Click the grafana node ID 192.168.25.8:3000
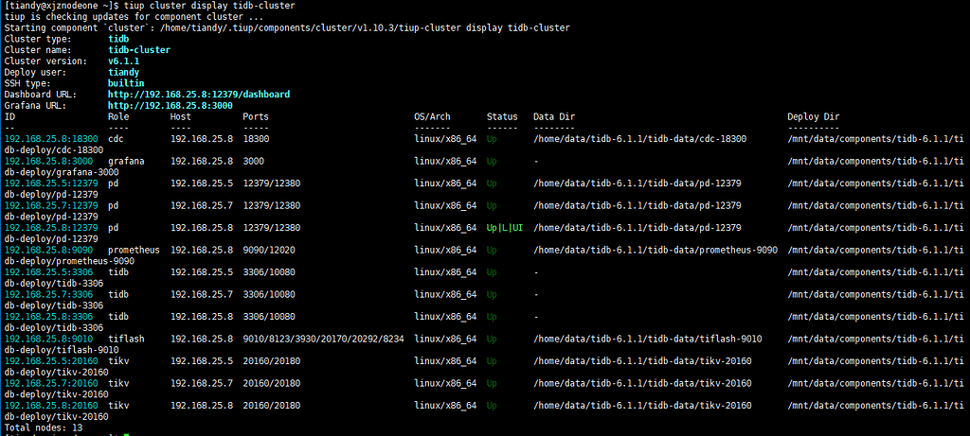Screen dimensions: 970x436 click(48, 162)
